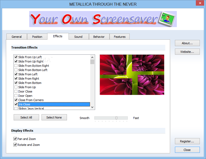This screenshot has width=206, height=159.
Task: Click the transition preview flower image
Action: pyautogui.click(x=132, y=75)
